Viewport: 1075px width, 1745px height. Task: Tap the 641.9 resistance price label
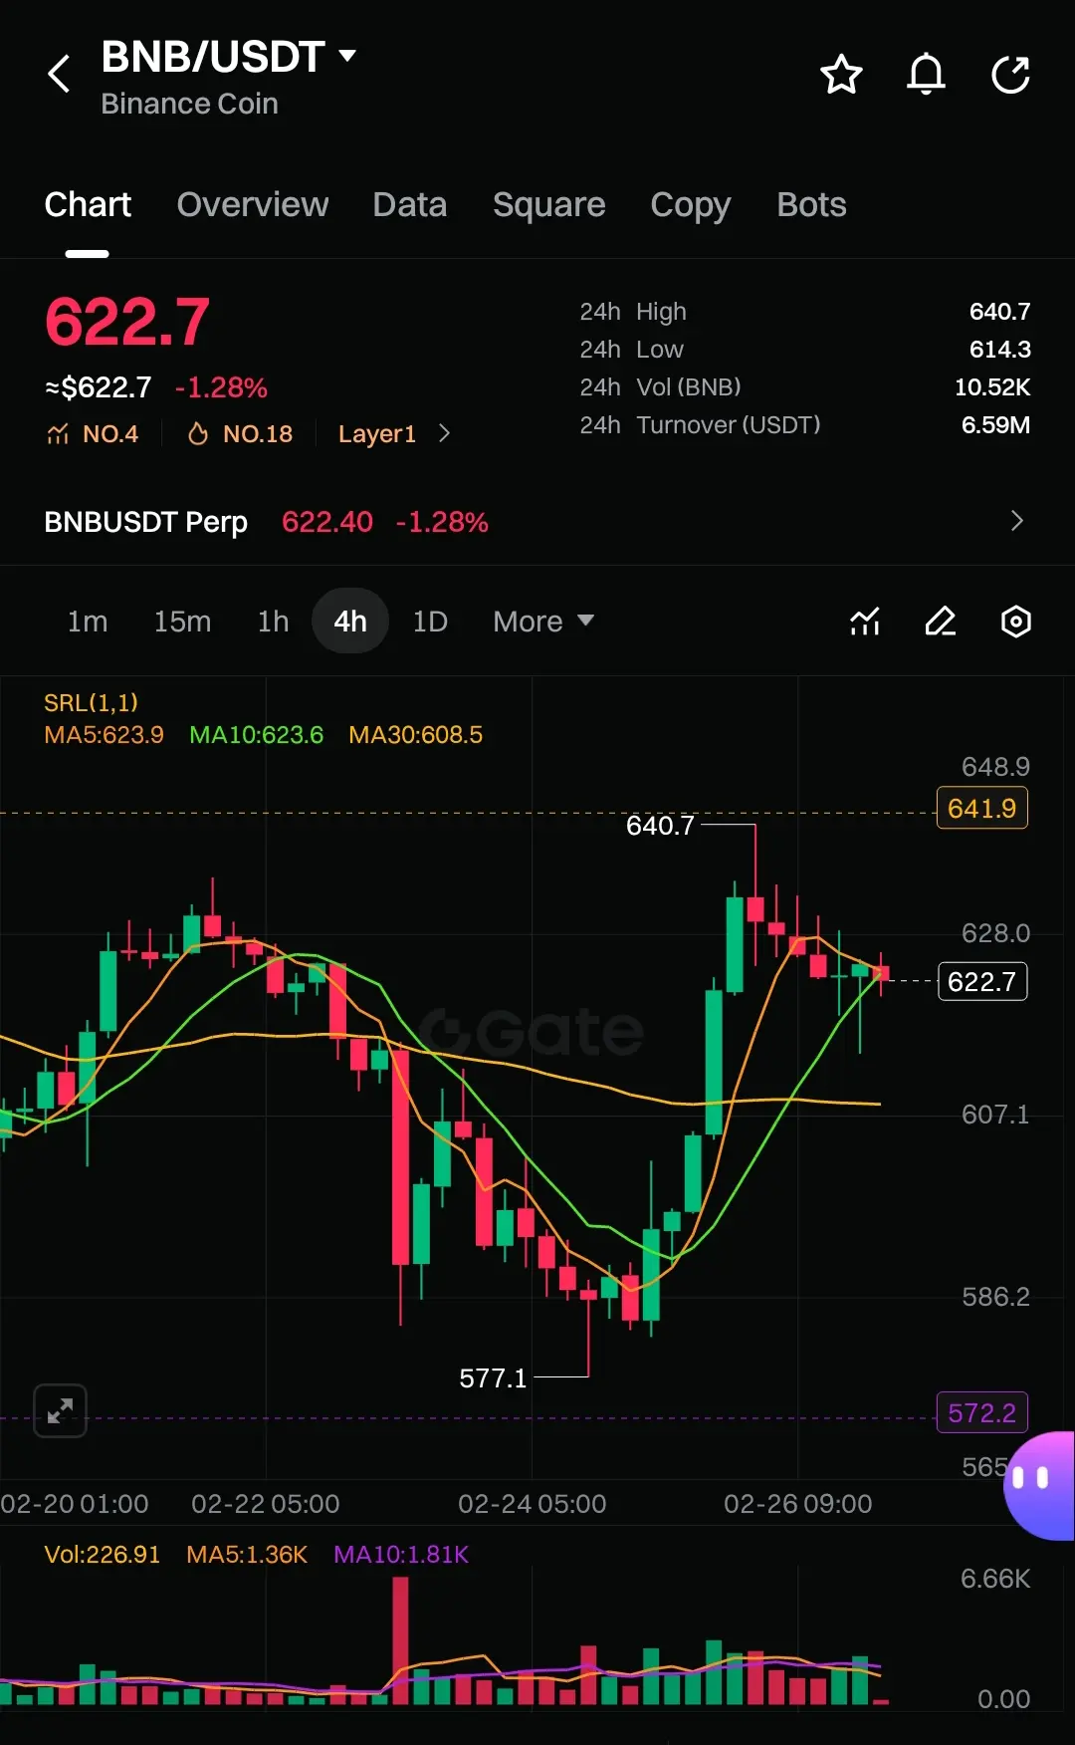pyautogui.click(x=982, y=808)
